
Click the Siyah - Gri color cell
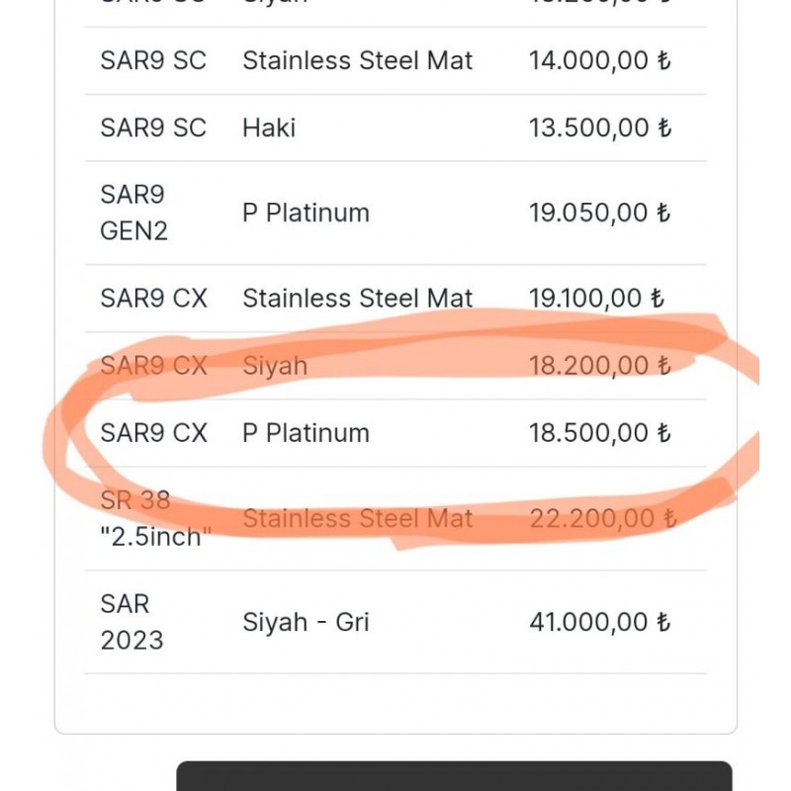(x=306, y=622)
